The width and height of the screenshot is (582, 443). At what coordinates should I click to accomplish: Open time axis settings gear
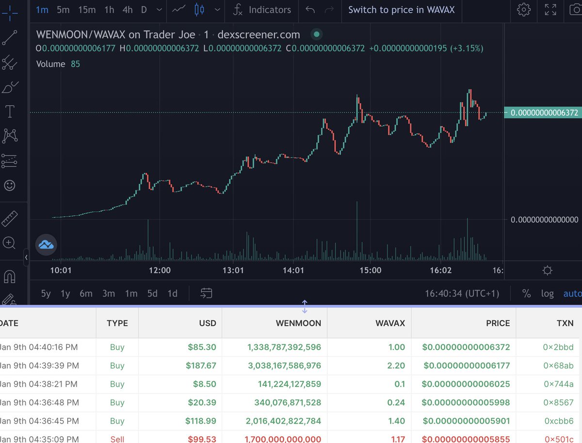pos(548,270)
